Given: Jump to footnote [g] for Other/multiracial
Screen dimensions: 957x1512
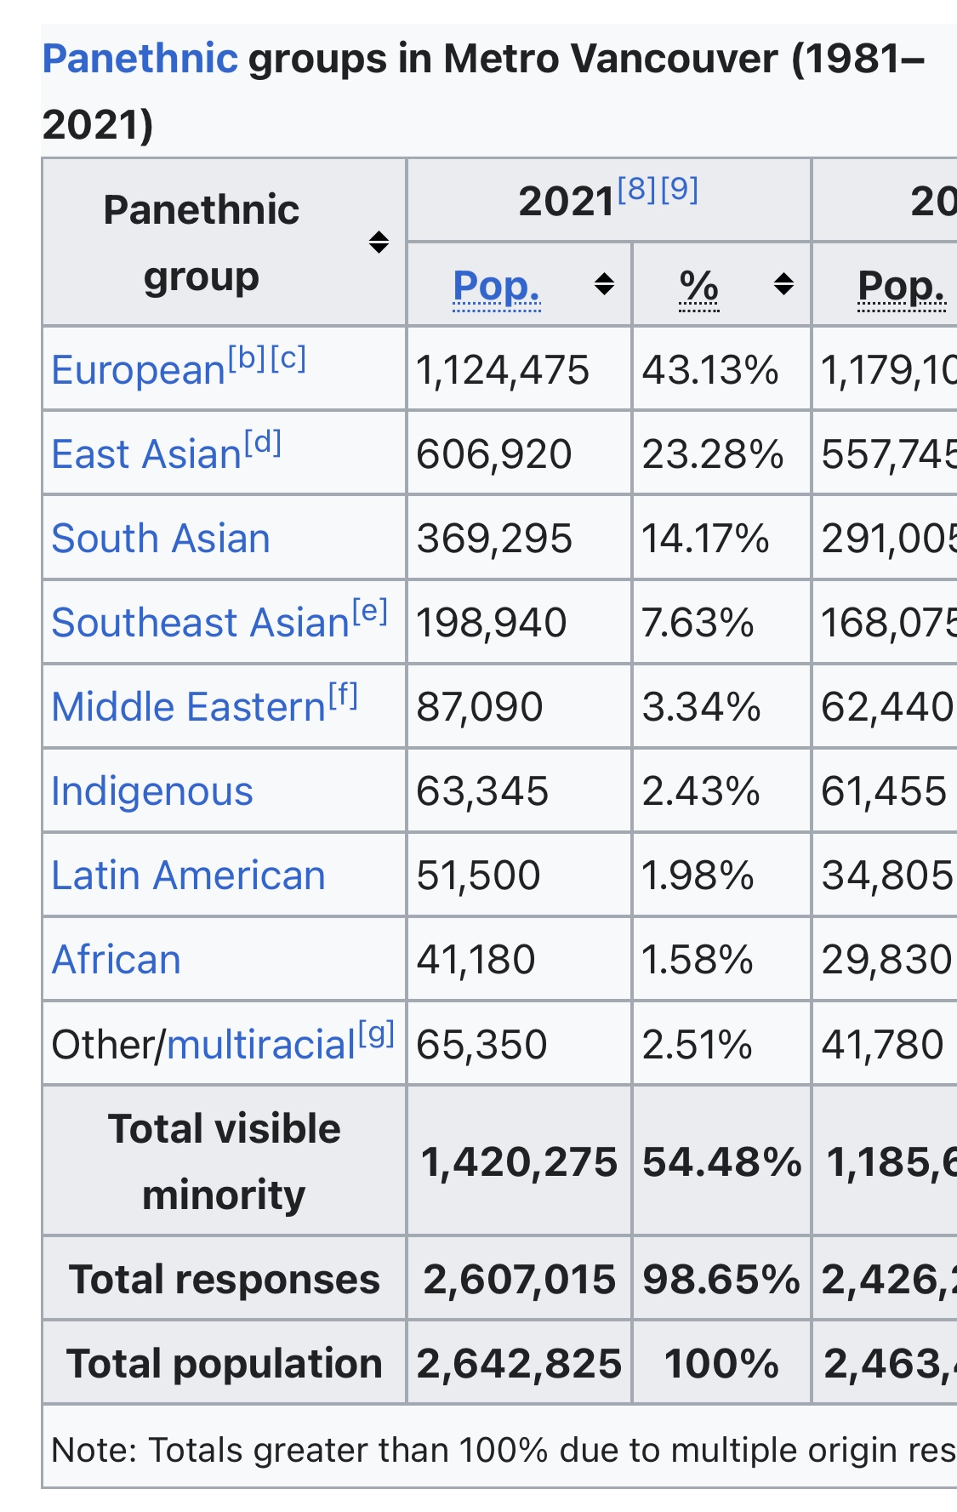Looking at the screenshot, I should 376,1033.
